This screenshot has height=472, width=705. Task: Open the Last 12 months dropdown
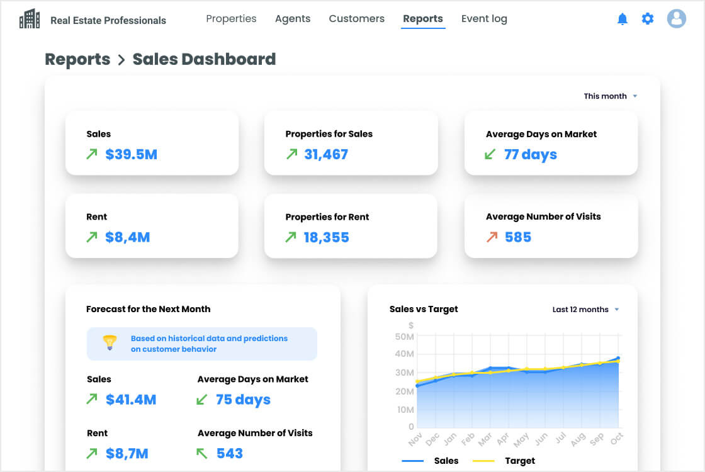(x=585, y=310)
